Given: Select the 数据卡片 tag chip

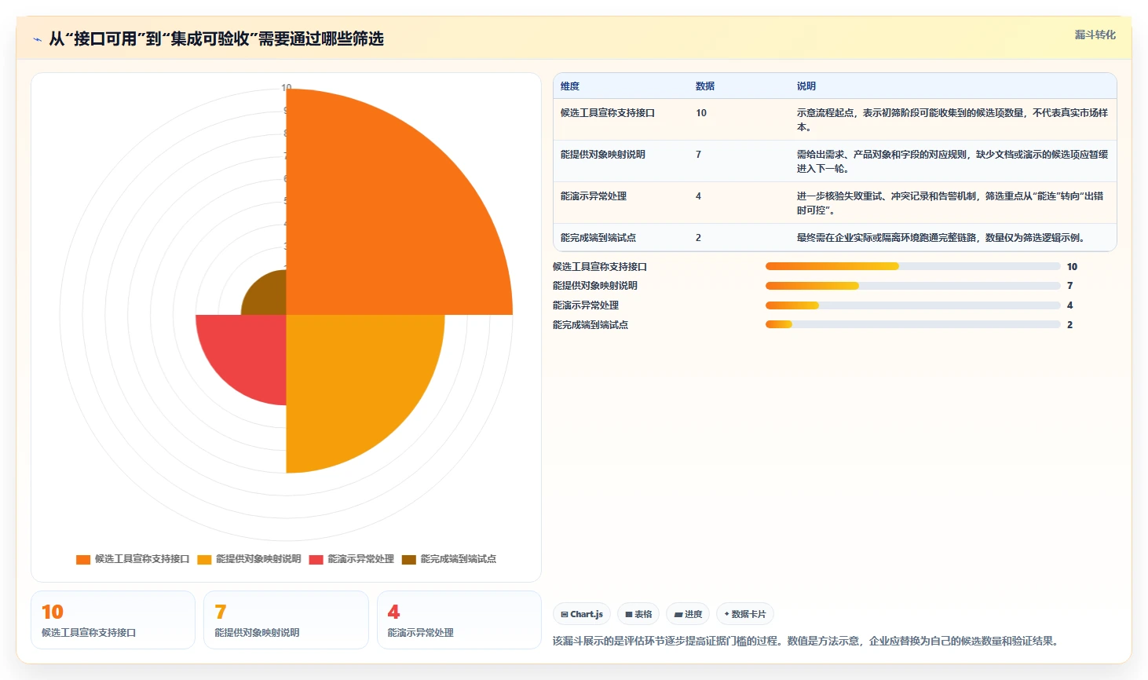Looking at the screenshot, I should coord(744,614).
